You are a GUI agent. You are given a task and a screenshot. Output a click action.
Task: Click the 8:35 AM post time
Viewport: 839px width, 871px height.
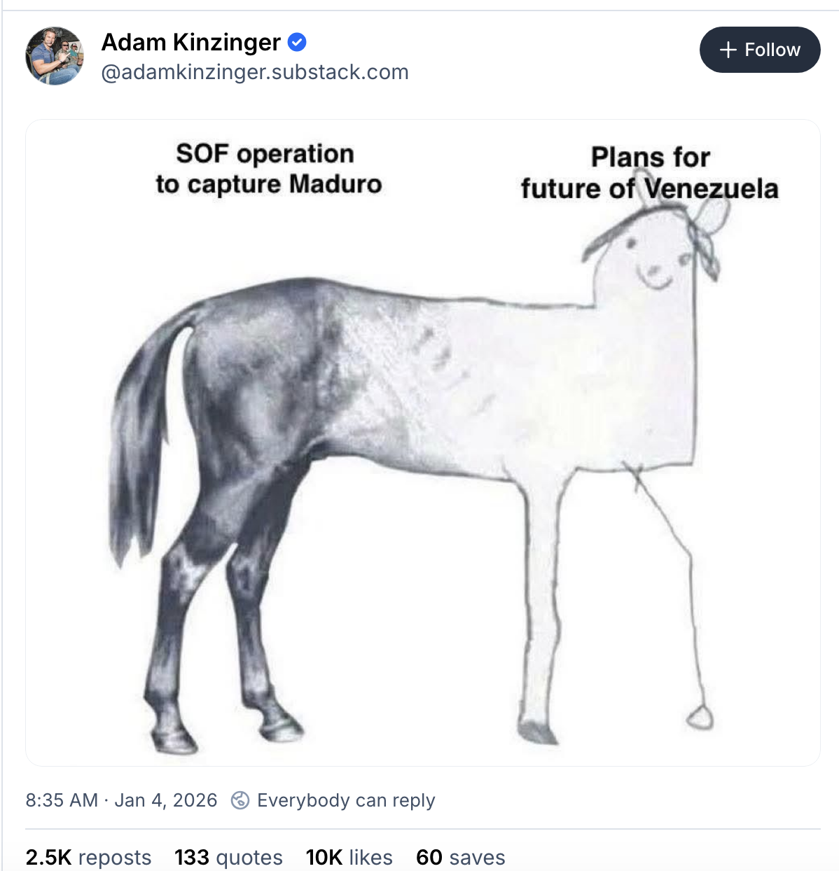[62, 800]
